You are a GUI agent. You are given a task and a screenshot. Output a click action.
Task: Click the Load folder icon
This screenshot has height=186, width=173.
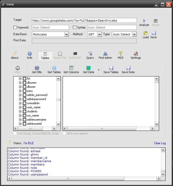[146, 33]
